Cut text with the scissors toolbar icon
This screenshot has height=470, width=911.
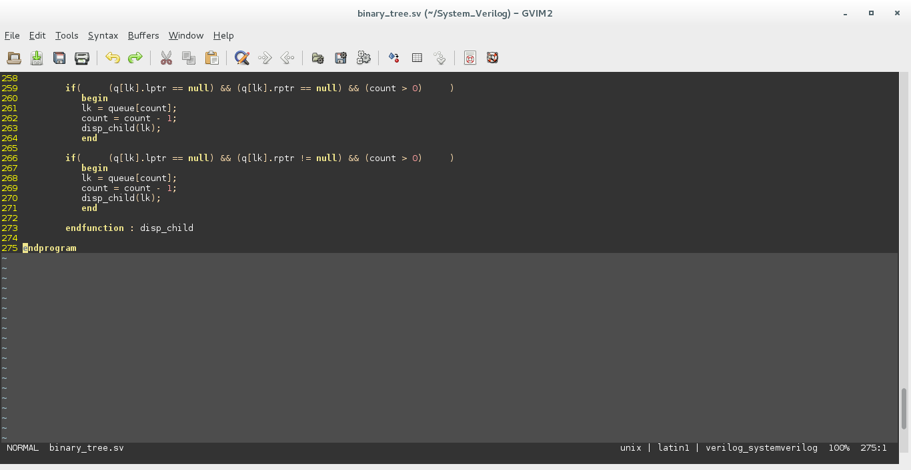click(x=166, y=58)
